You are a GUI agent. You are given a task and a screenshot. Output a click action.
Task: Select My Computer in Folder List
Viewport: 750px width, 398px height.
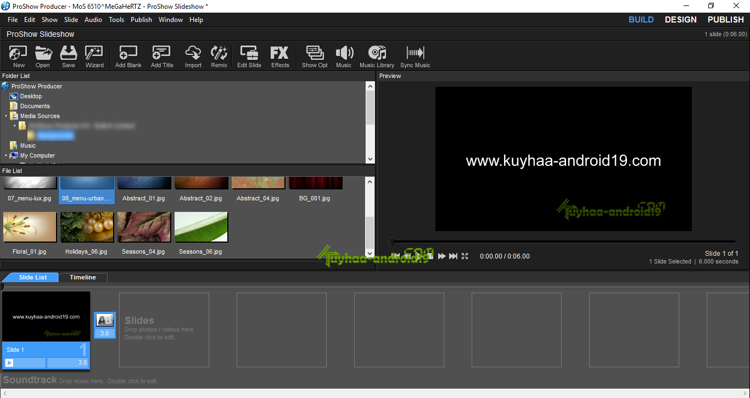point(37,155)
